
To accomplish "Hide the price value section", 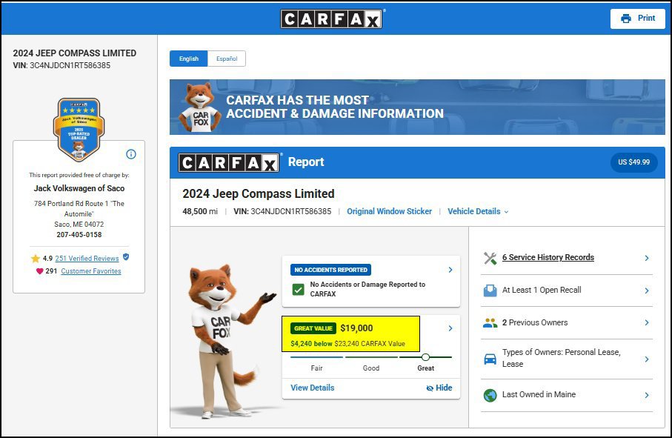I will pyautogui.click(x=439, y=388).
